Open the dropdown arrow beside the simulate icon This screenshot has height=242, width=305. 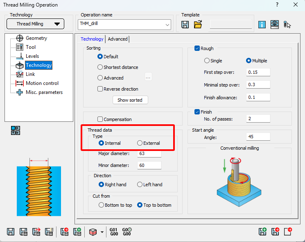(x=102, y=232)
